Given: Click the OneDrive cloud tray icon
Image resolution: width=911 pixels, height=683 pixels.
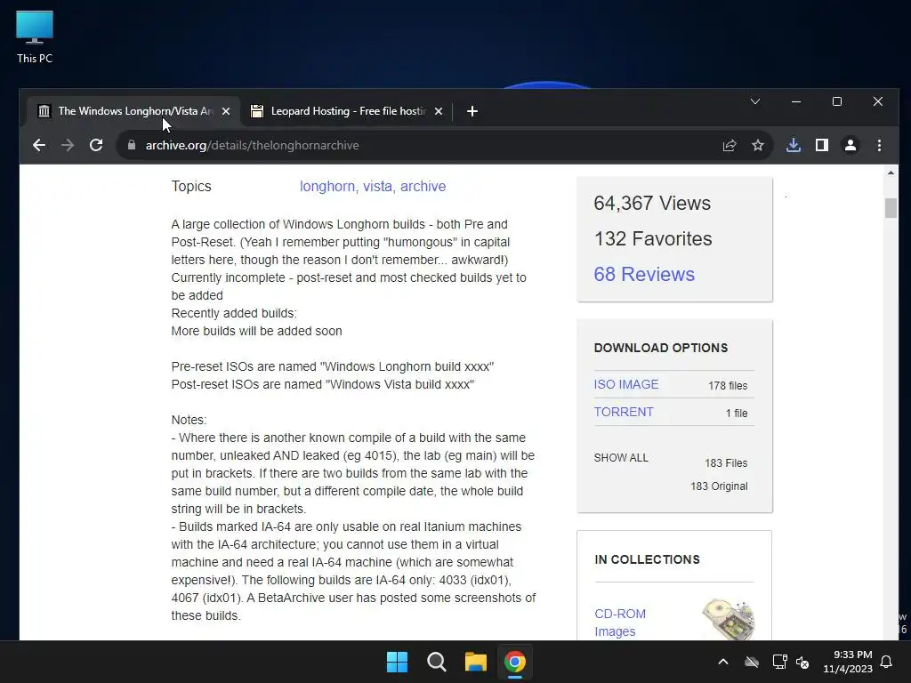Looking at the screenshot, I should 752,662.
